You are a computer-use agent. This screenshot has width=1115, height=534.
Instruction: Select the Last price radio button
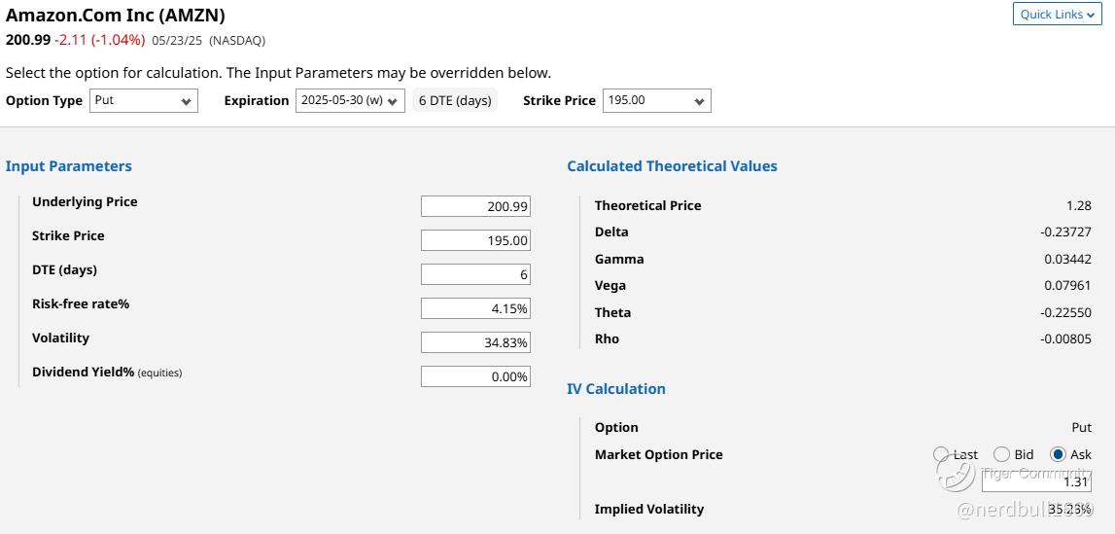click(x=941, y=454)
